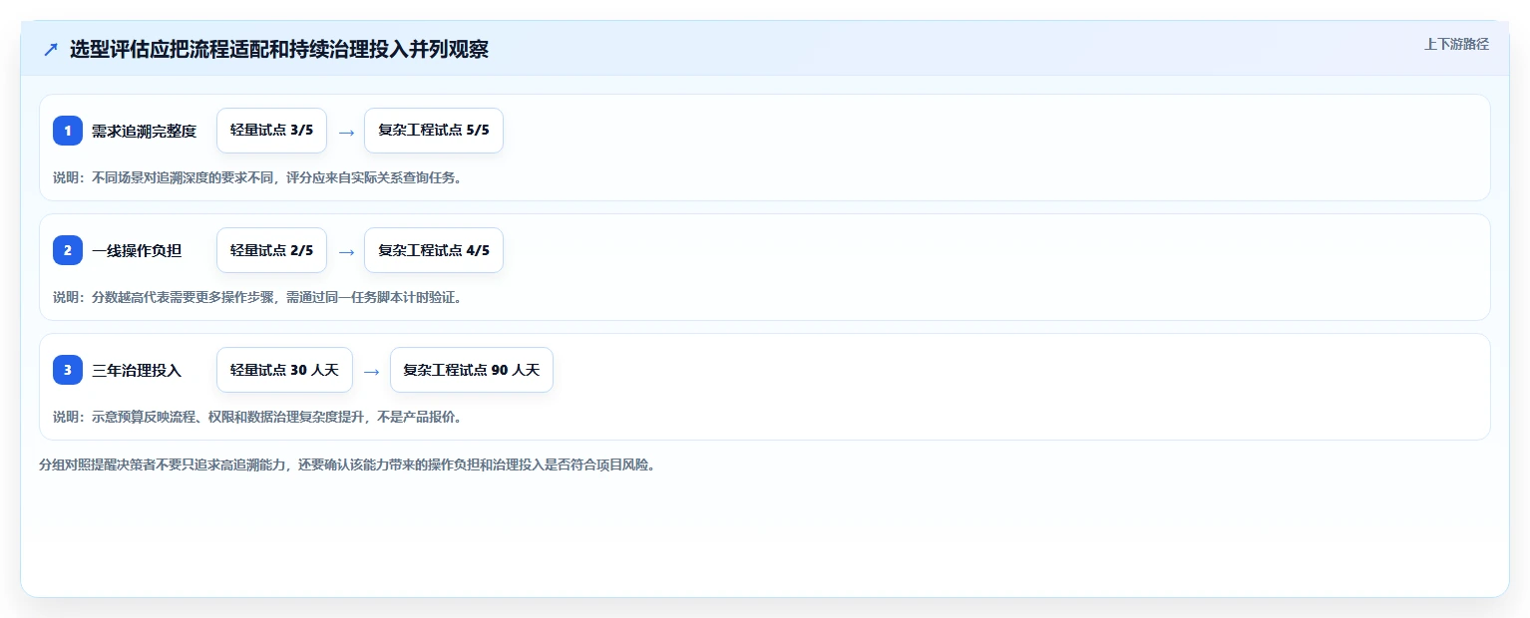Click the number 3 badge for 三年治理投入
The height and width of the screenshot is (618, 1530).
[x=68, y=370]
